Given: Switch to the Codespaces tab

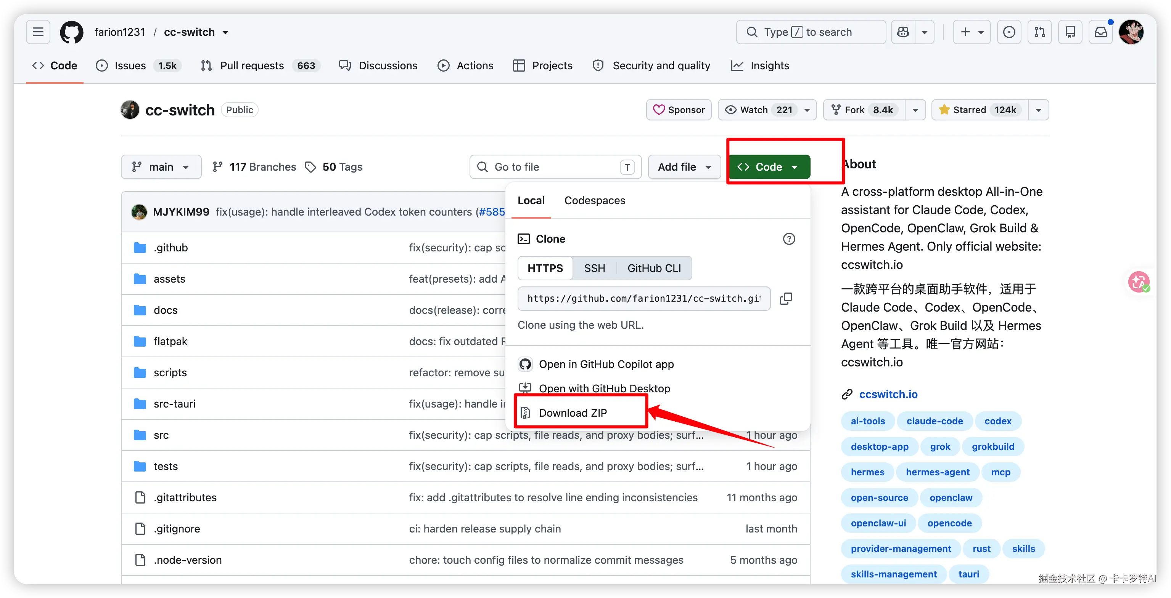Looking at the screenshot, I should pos(595,201).
